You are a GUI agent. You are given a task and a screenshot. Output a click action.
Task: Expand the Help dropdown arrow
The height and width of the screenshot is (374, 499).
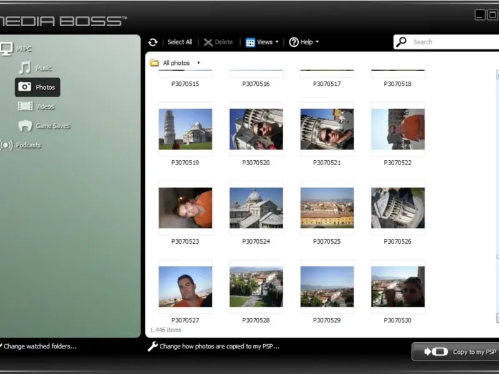pos(317,42)
